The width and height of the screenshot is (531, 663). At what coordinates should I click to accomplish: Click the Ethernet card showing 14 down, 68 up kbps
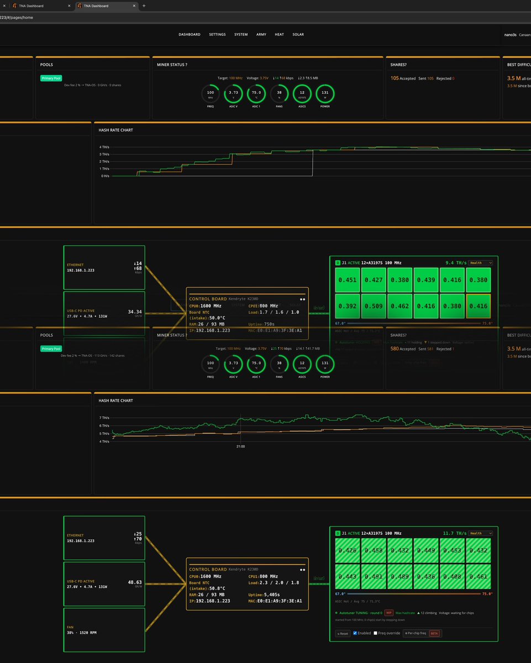[104, 267]
